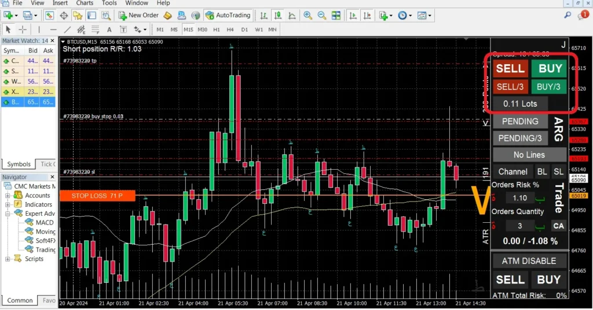Toggle Chart Shift
Screen dimensions: 593x310
367,16
